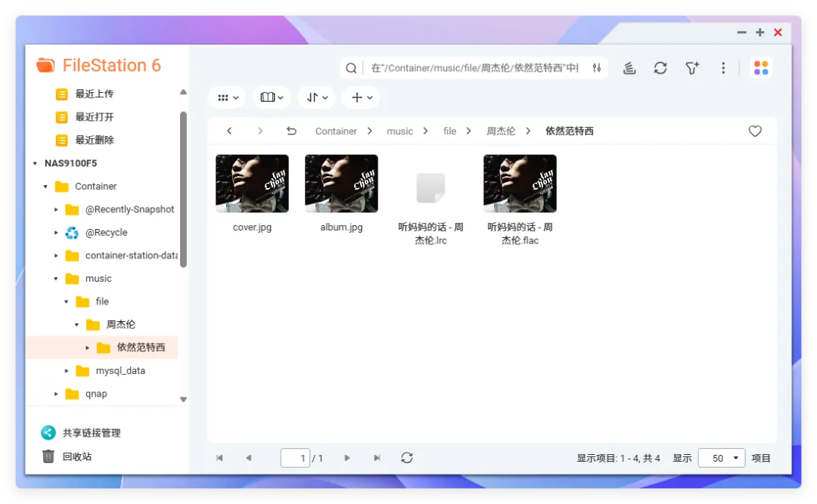Image resolution: width=817 pixels, height=504 pixels.
Task: Maximize the FileStation window with plus
Action: [x=760, y=32]
